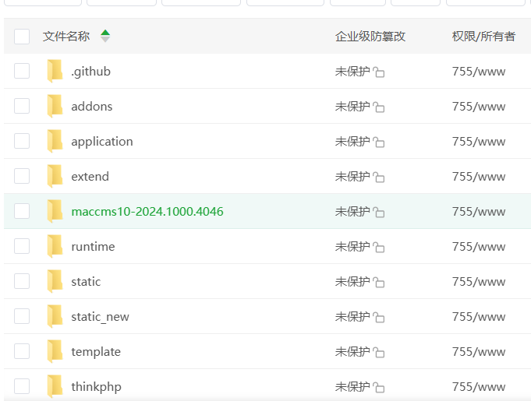531x401 pixels.
Task: Click the 权限/所有者 column header
Action: pos(483,36)
